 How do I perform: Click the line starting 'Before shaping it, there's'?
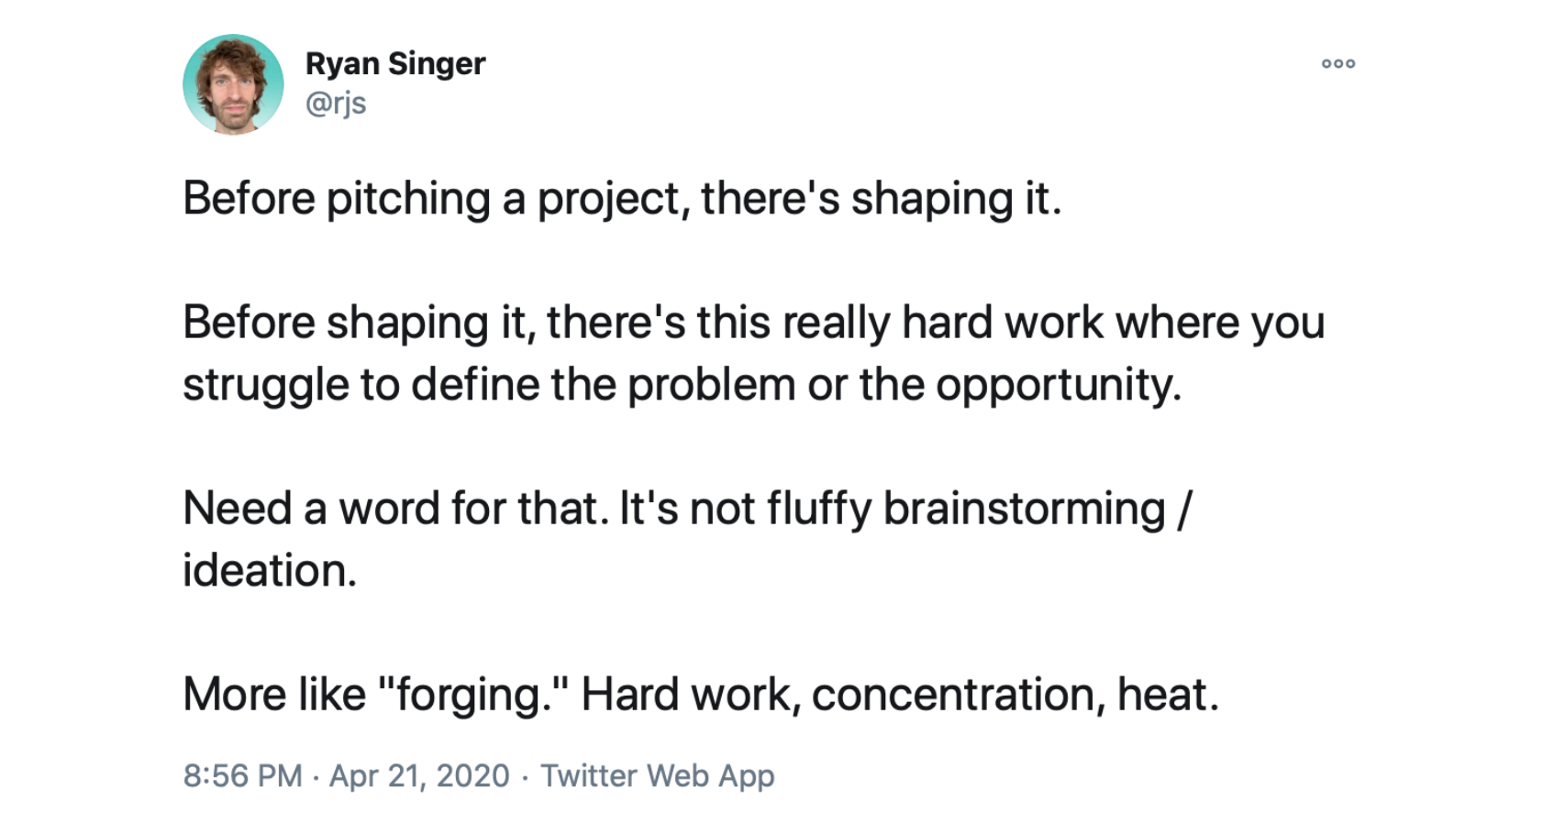[x=754, y=323]
